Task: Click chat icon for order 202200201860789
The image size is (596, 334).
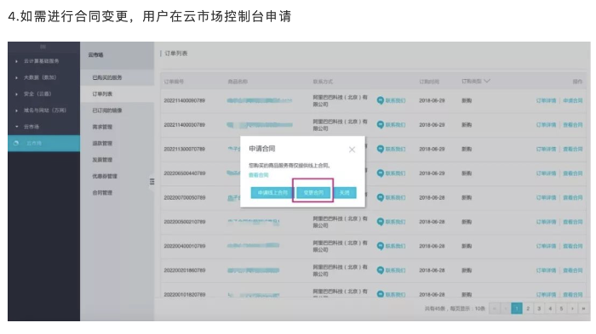Action: point(380,270)
